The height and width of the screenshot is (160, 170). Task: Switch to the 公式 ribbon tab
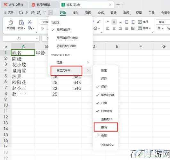[101, 13]
